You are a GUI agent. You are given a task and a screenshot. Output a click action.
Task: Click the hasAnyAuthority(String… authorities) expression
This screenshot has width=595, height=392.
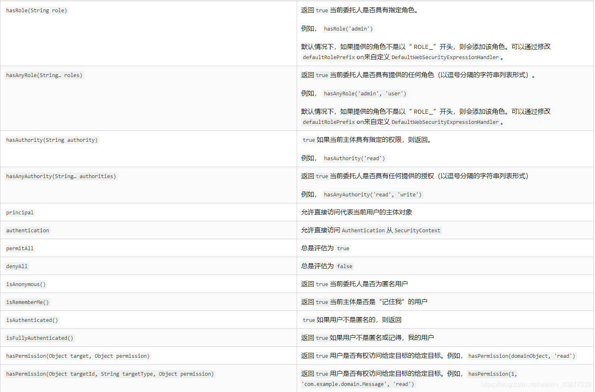pyautogui.click(x=61, y=176)
